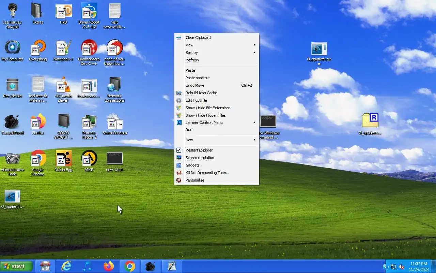Screen dimensions: 436x273
Task: Expand the Sort by submenu
Action: click(217, 53)
